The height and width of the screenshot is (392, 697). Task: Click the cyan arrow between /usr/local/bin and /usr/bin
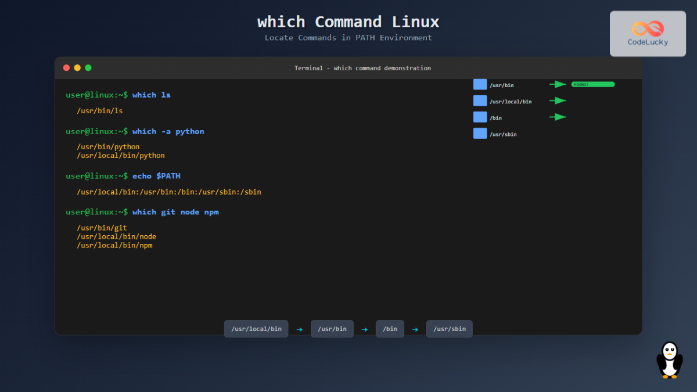[x=299, y=329]
